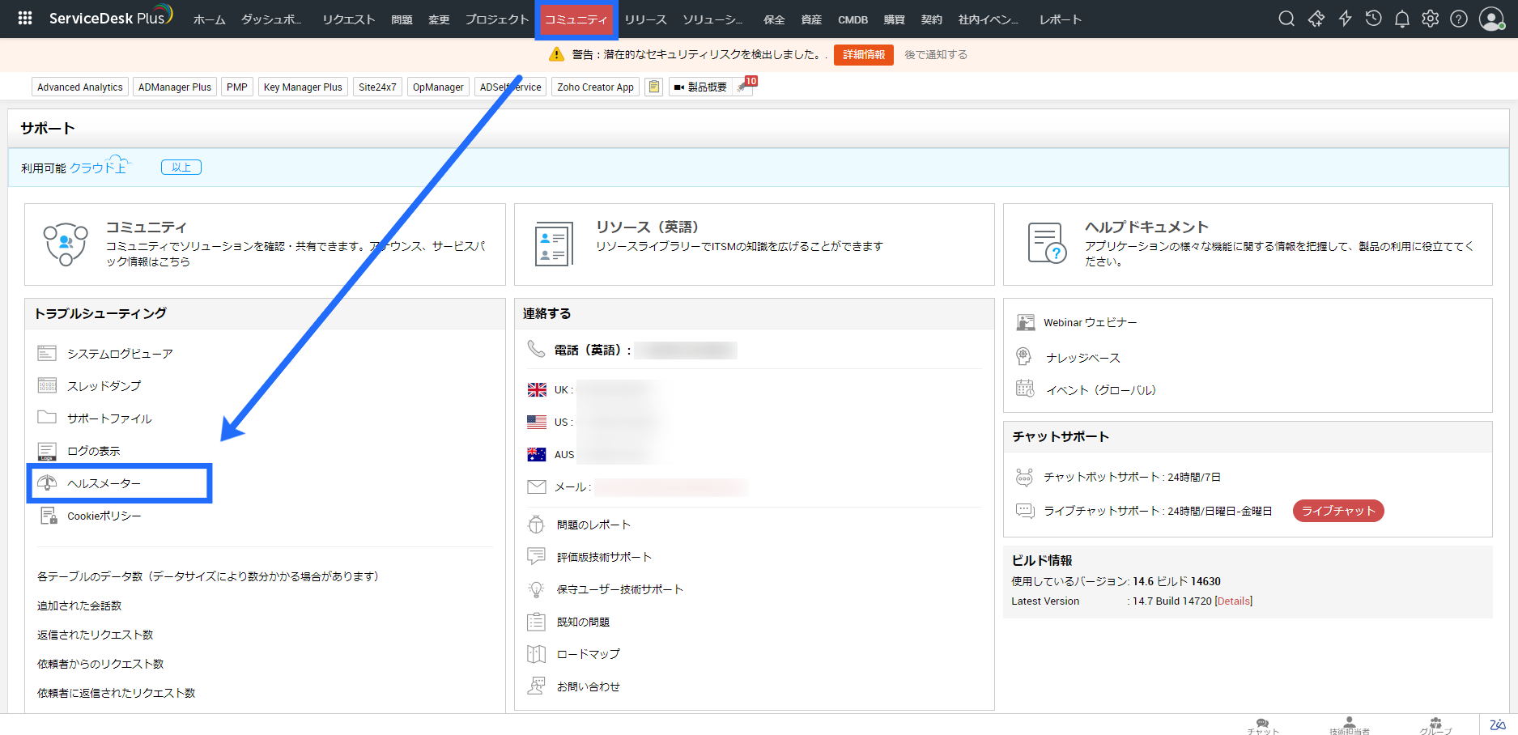Open latest version Details link
Screen dimensions: 1518x735
point(1234,601)
